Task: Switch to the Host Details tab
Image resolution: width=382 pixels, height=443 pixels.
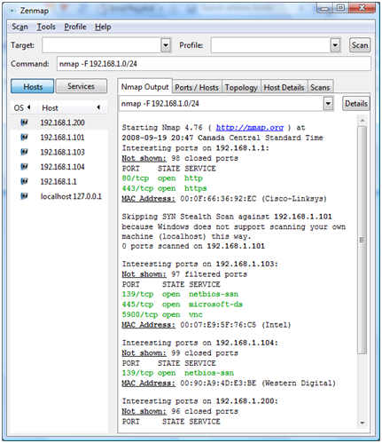Action: [x=284, y=88]
